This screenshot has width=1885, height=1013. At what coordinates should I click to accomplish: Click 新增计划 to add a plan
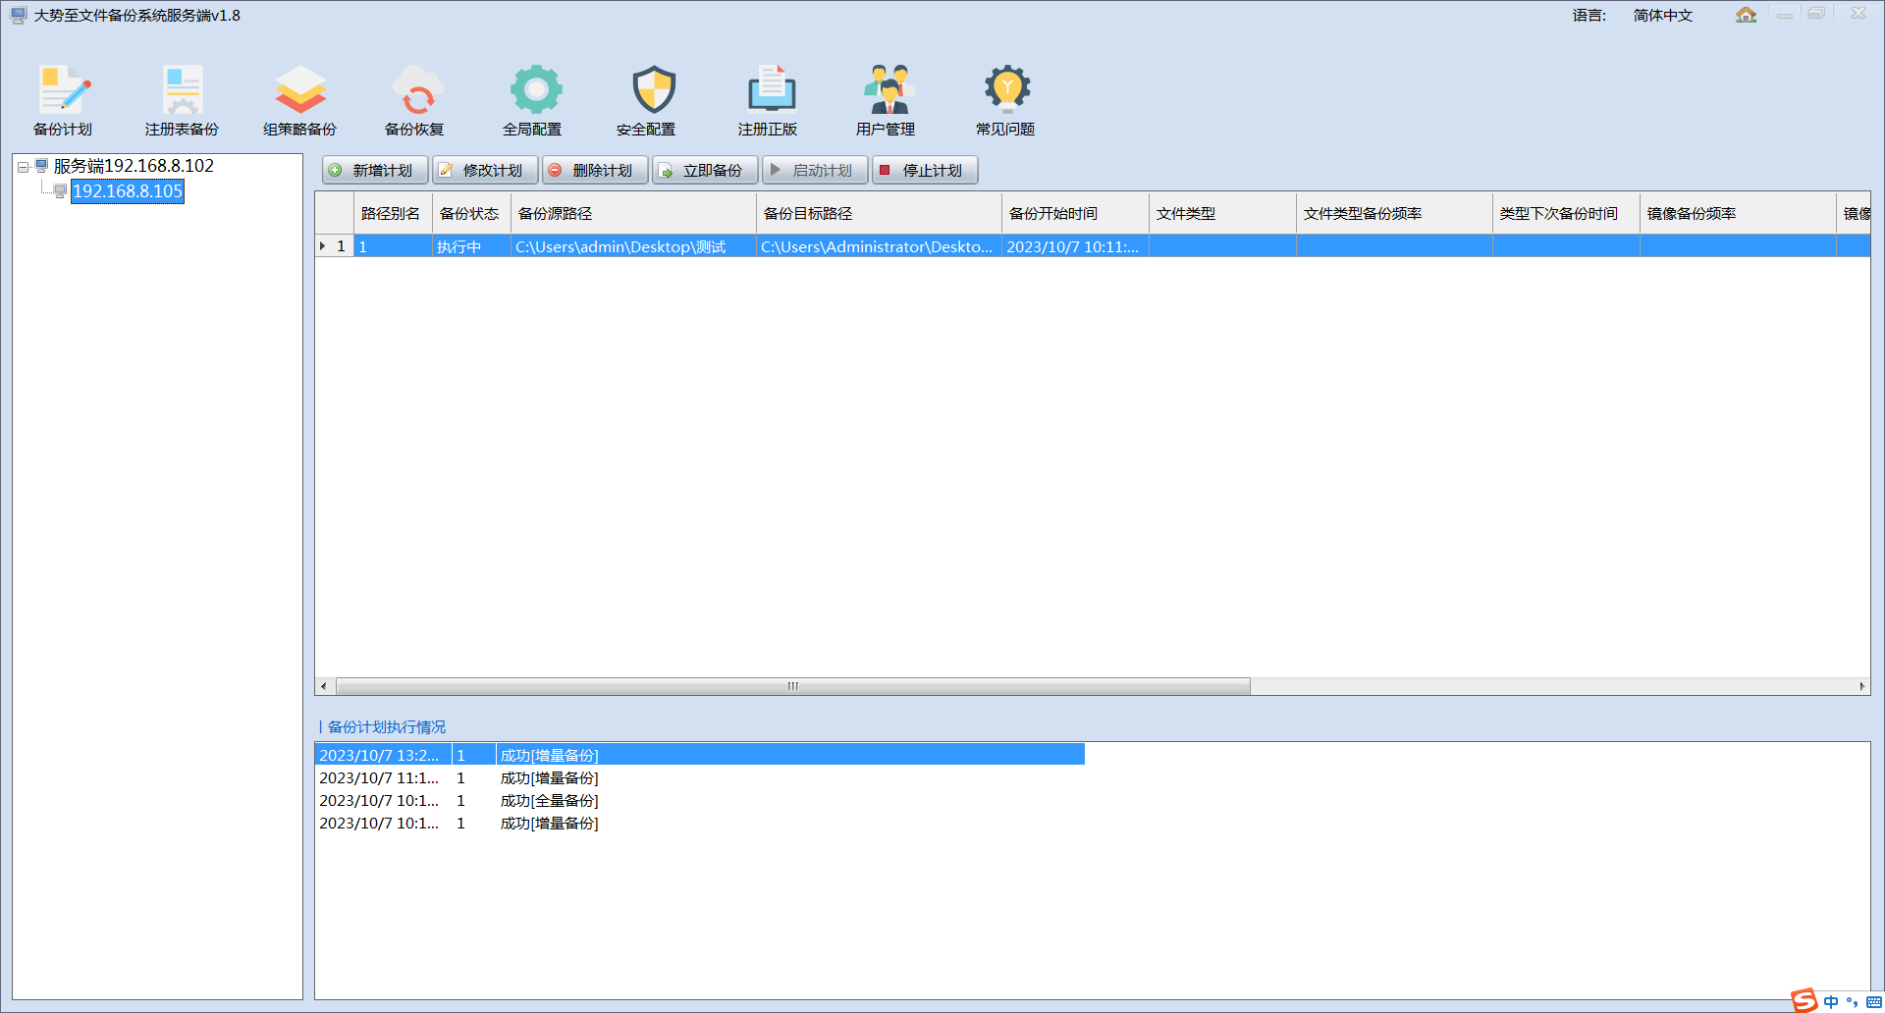click(375, 171)
